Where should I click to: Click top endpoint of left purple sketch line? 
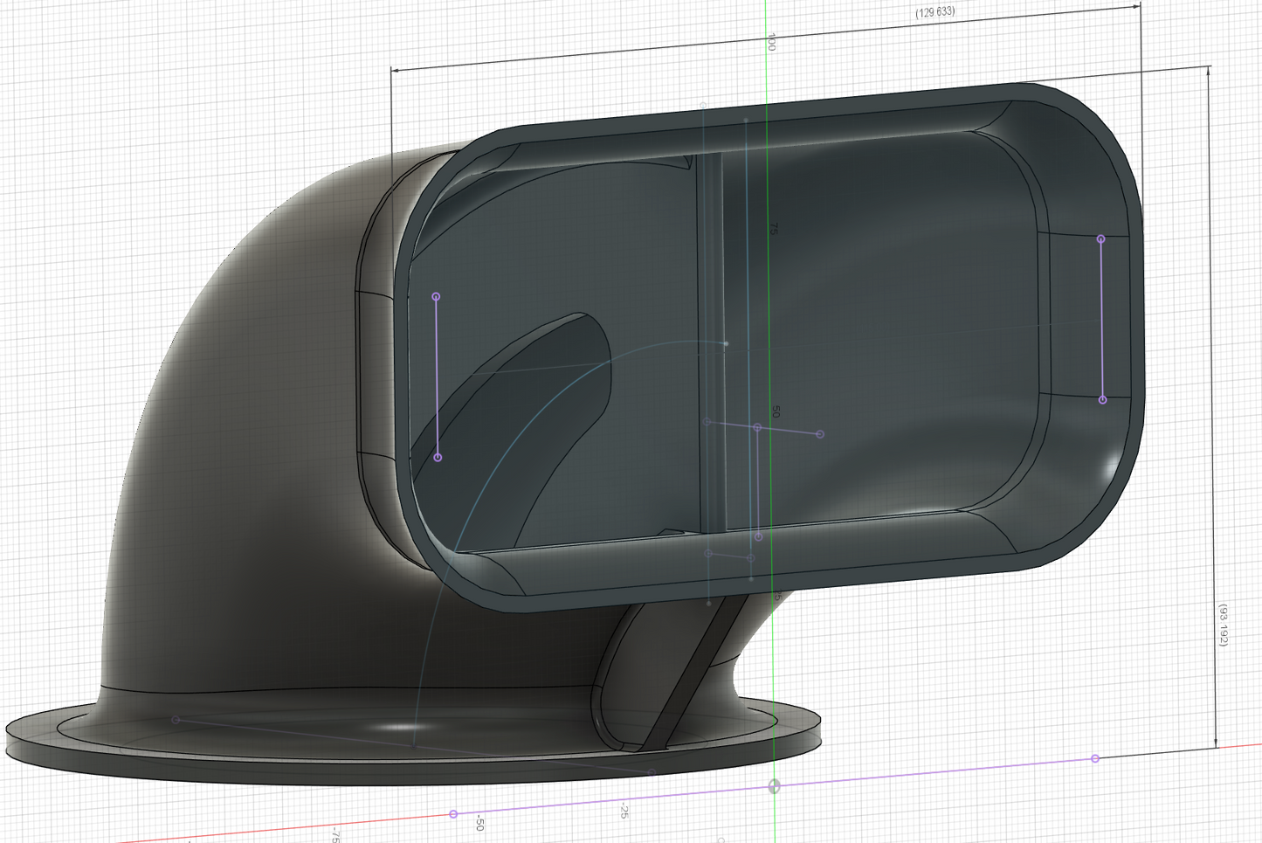point(436,297)
